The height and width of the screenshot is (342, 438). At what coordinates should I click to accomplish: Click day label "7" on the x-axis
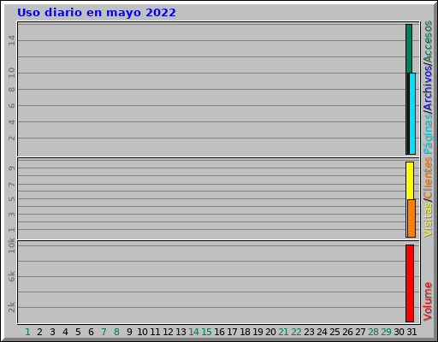coord(104,332)
